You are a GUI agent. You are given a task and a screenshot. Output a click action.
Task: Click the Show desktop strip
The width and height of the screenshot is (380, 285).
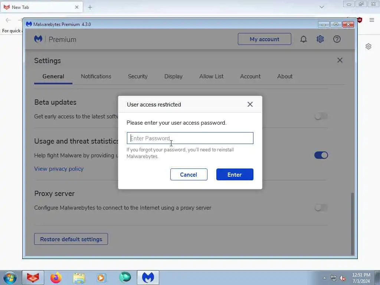pos(377,278)
